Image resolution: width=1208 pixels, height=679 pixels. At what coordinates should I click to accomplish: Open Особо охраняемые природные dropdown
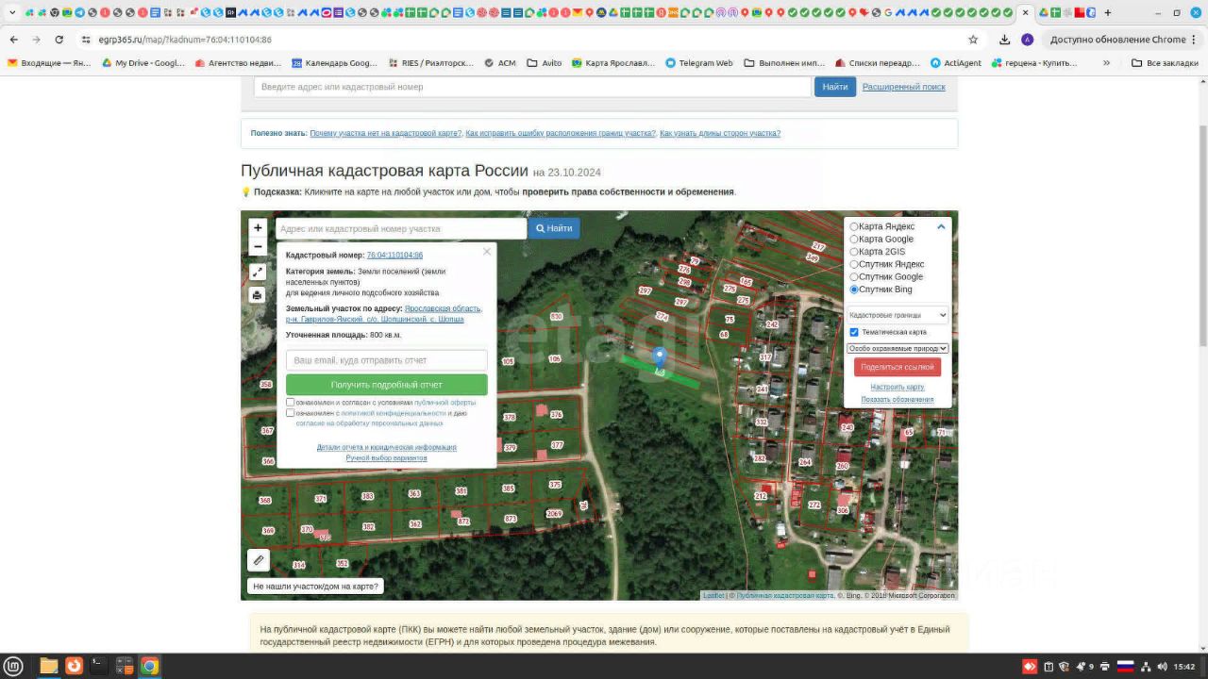[x=897, y=348]
